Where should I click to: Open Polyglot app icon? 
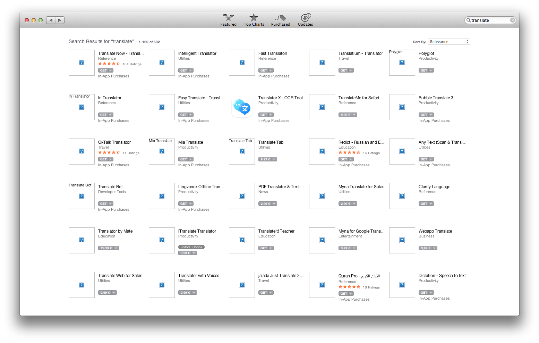pos(402,62)
